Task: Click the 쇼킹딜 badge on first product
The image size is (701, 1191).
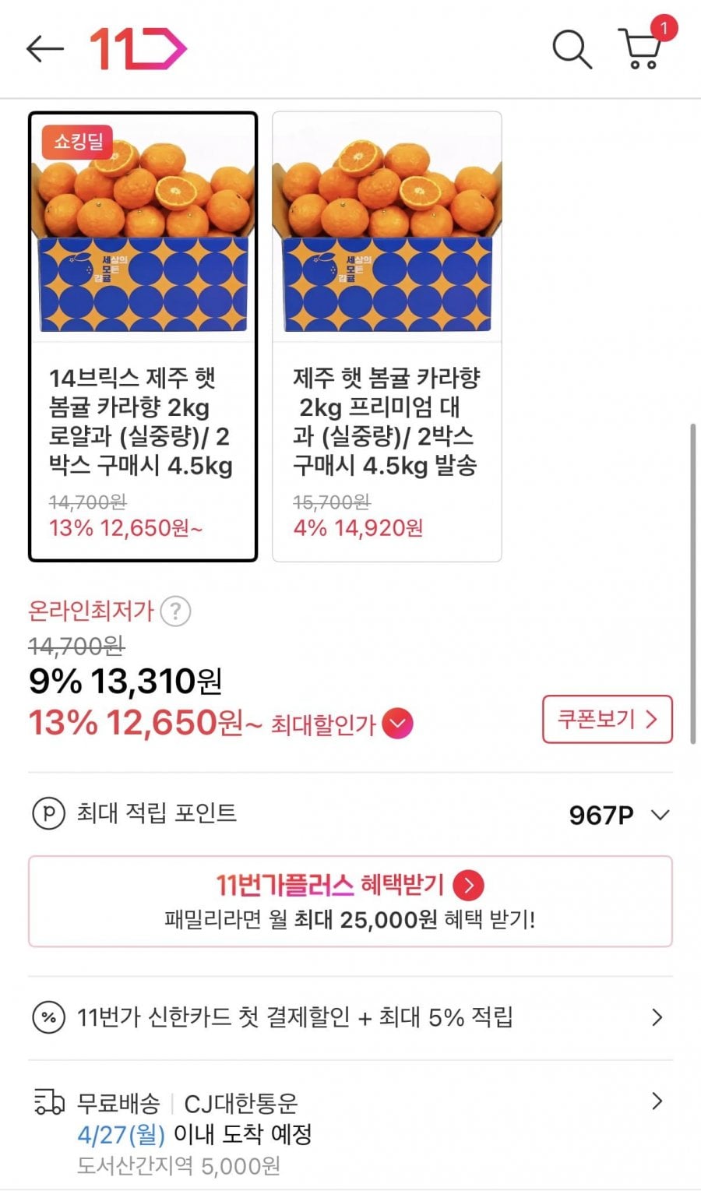Action: click(x=78, y=142)
